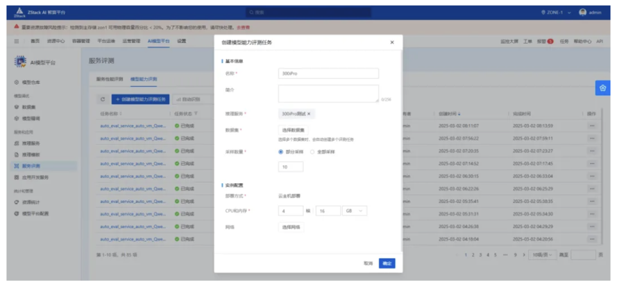The image size is (617, 285).
Task: Expand the GB memory unit dropdown
Action: pyautogui.click(x=354, y=211)
